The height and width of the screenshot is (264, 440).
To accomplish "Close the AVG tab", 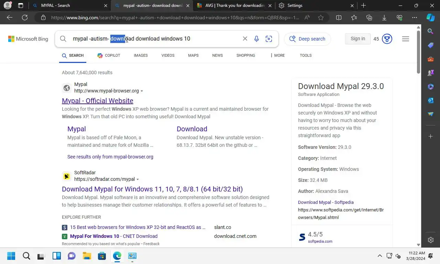I will (x=270, y=5).
